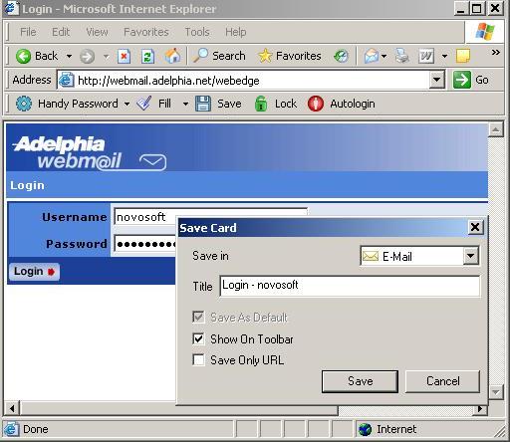The height and width of the screenshot is (442, 510).
Task: Open the History clock icon
Action: 341,56
